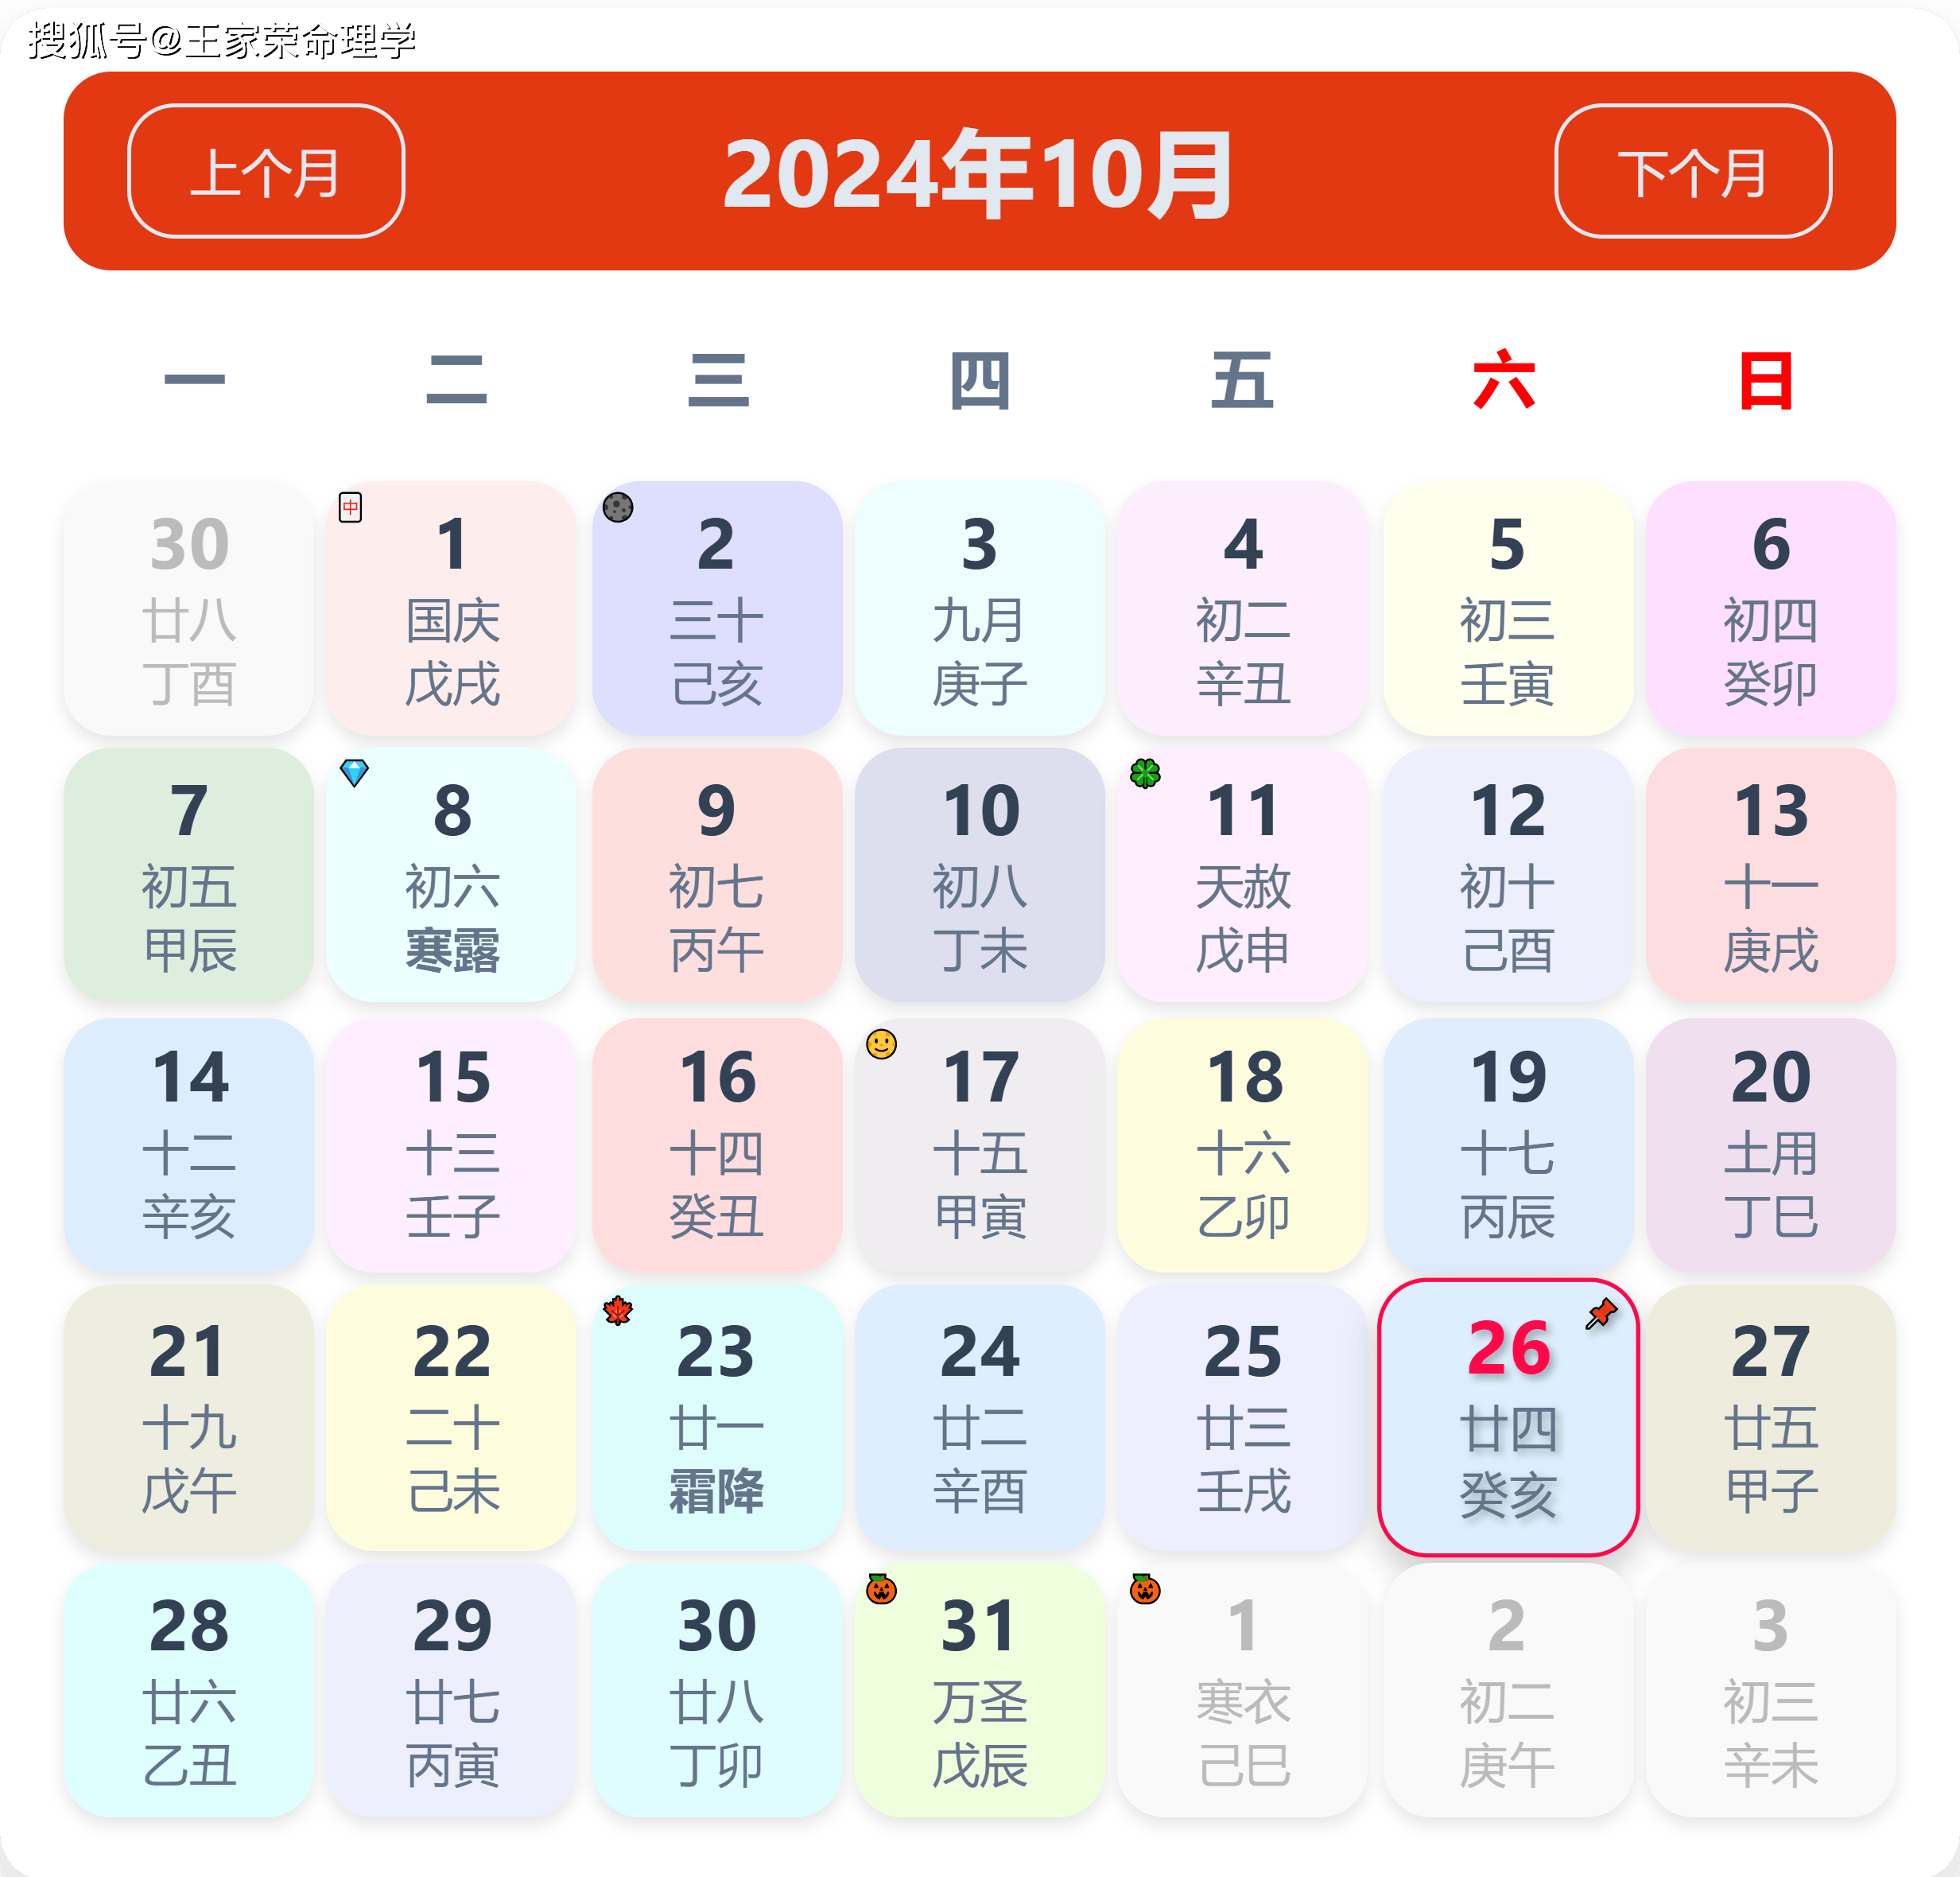The width and height of the screenshot is (1960, 1877).
Task: Select greyed November 3 初三 辛未
Action: [x=1771, y=1691]
